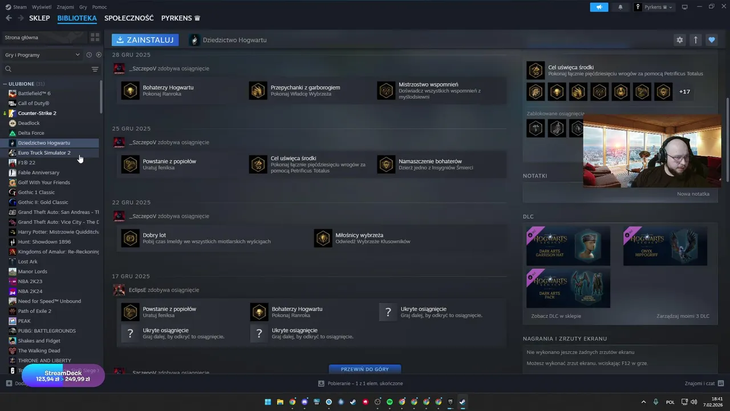
Task: Open Dark Arts Garrison Hat DLC thumbnail
Action: tap(568, 246)
